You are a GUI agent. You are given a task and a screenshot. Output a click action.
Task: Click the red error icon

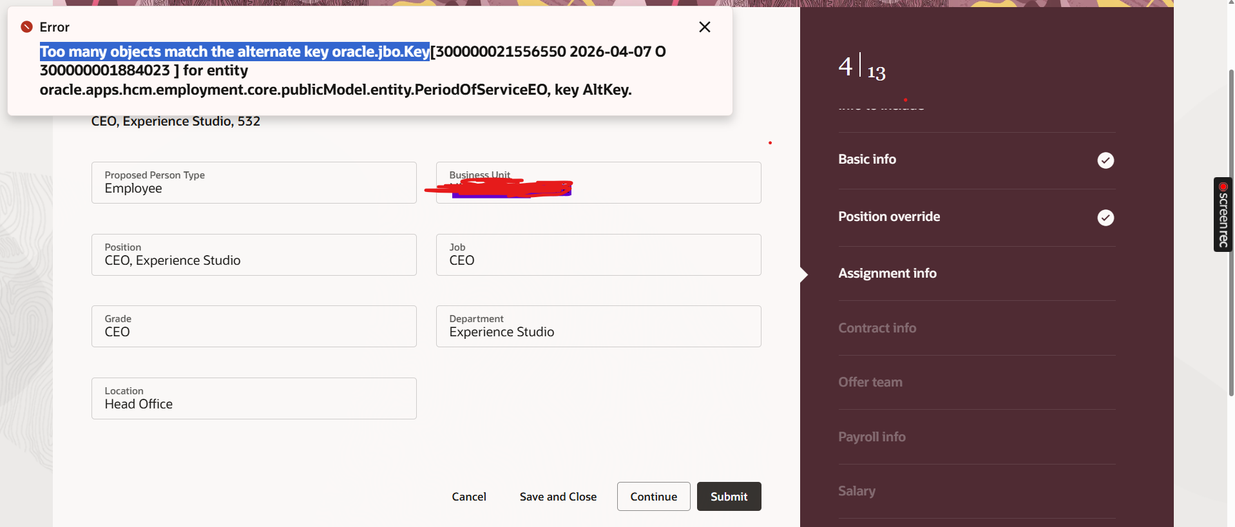(x=26, y=27)
